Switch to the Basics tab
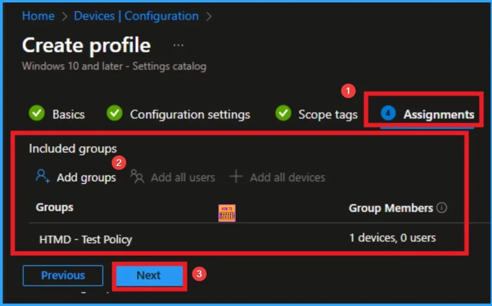Viewport: 492px width, 306px height. (68, 114)
